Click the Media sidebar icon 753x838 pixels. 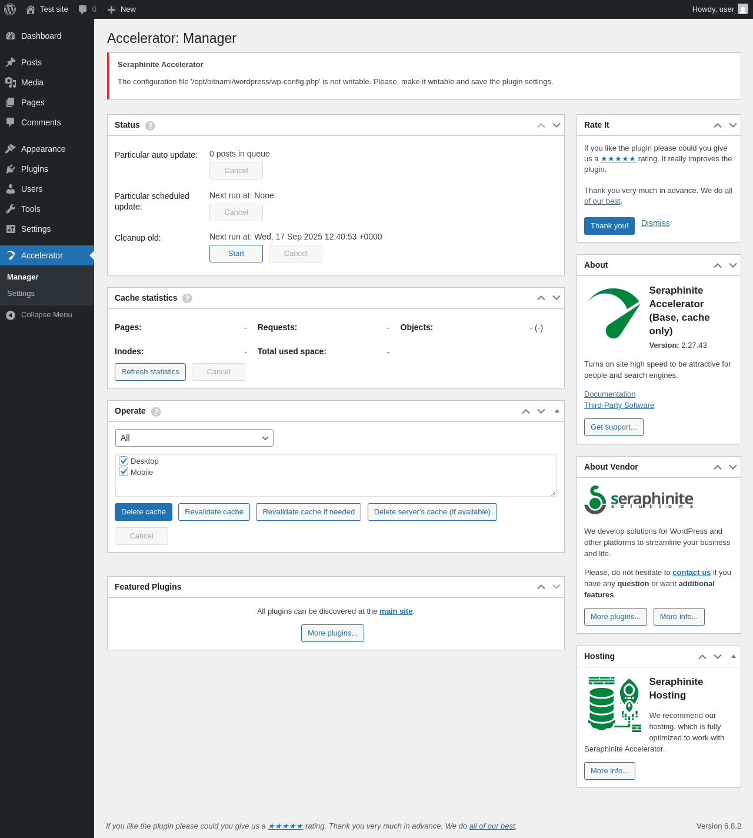(11, 82)
